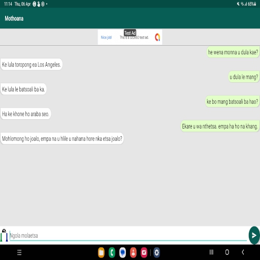260x260 pixels.
Task: Tap reply 'Ke lula toropong ea Los Angeles.'
Action: pos(31,64)
